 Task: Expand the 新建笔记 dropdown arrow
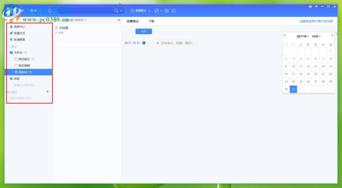(x=149, y=11)
